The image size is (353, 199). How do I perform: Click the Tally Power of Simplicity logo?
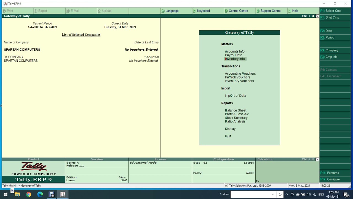point(34,169)
